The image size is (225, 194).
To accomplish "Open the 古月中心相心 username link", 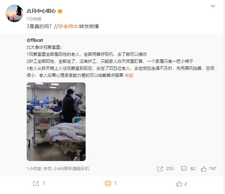I will [41, 11].
